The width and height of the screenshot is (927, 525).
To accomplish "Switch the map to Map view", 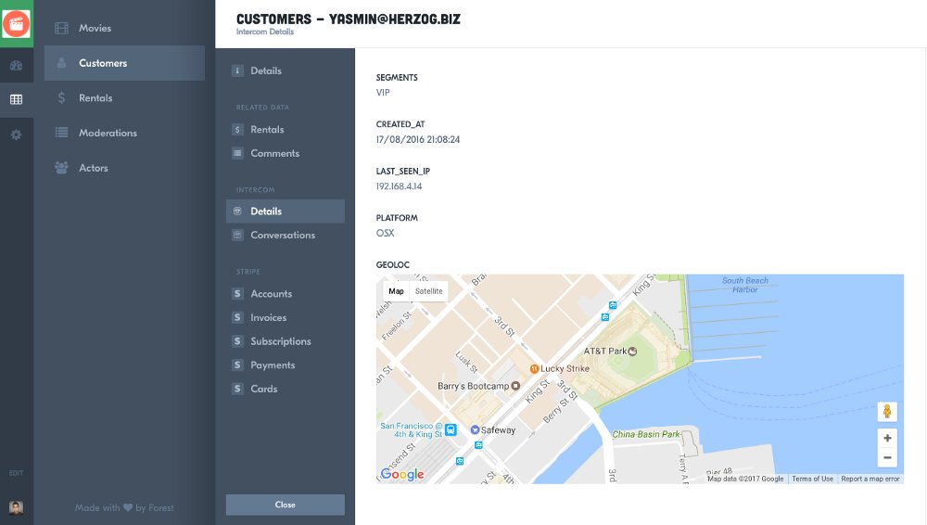I will point(396,291).
